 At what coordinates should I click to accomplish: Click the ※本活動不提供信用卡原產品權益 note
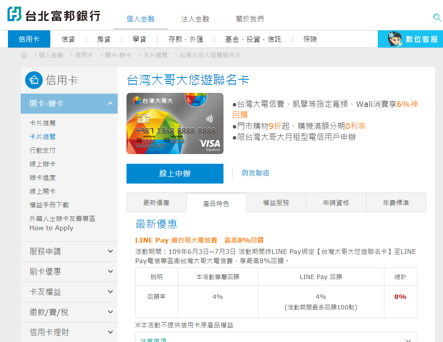[x=184, y=325]
